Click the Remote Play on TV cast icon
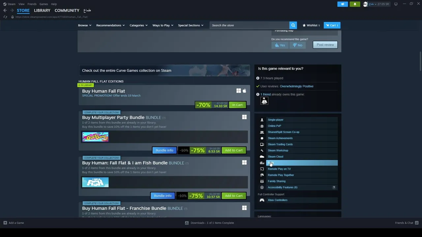This screenshot has width=422, height=237. point(262,169)
